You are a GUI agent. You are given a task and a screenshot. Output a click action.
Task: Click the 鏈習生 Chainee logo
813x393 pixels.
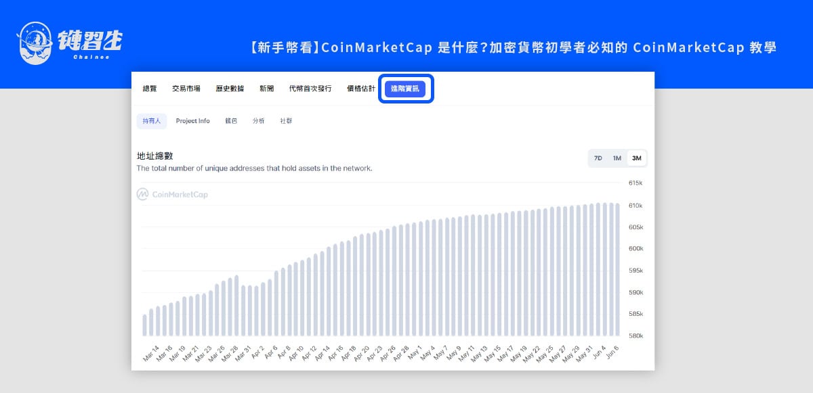(70, 43)
